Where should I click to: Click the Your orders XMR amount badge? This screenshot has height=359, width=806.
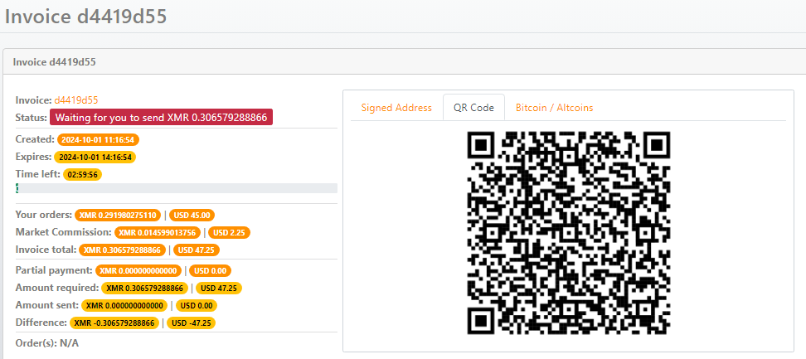point(117,215)
